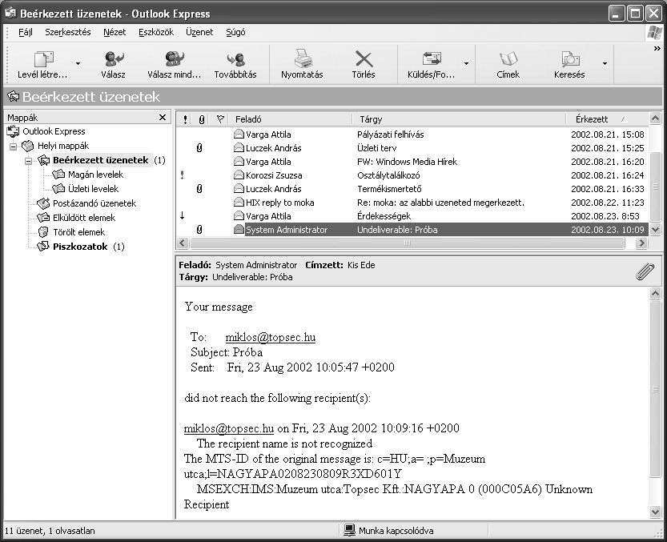The height and width of the screenshot is (542, 667).
Task: Click the Válasz mind… (reply all) button
Action: coord(174,65)
